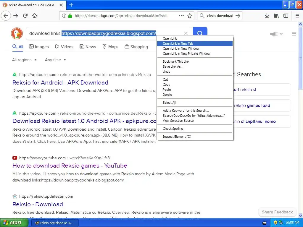This screenshot has width=303, height=227.
Task: Go forward with the arrow button
Action: [x=16, y=16]
